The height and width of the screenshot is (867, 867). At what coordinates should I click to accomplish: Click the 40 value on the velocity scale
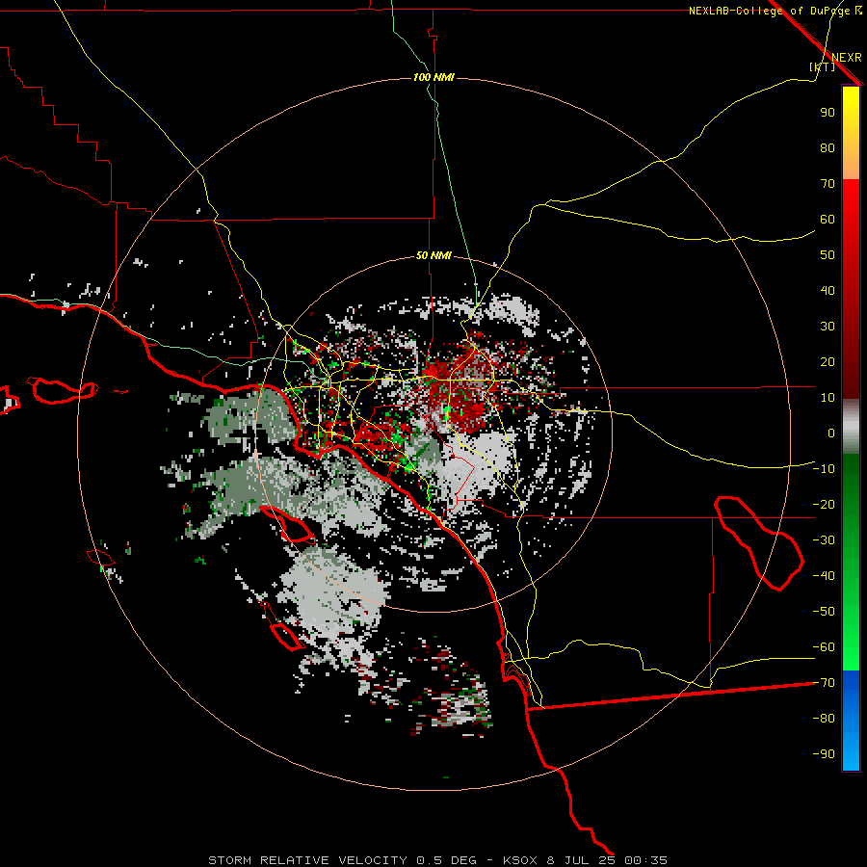pyautogui.click(x=828, y=291)
